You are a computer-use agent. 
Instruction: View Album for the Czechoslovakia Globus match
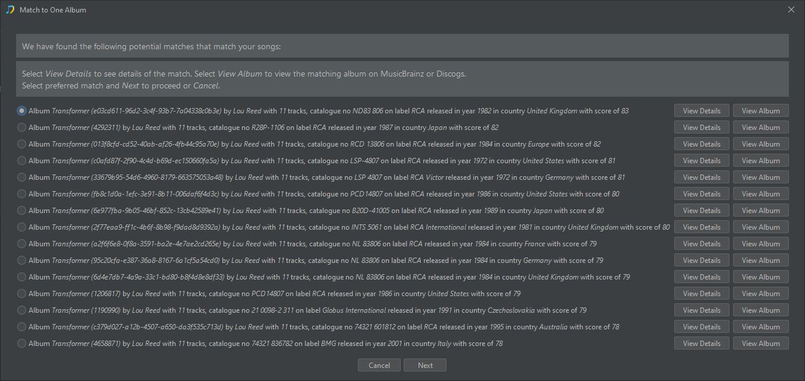click(x=760, y=310)
